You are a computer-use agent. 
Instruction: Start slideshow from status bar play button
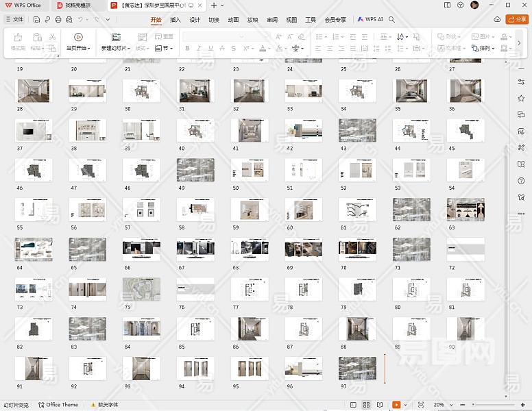coord(396,405)
